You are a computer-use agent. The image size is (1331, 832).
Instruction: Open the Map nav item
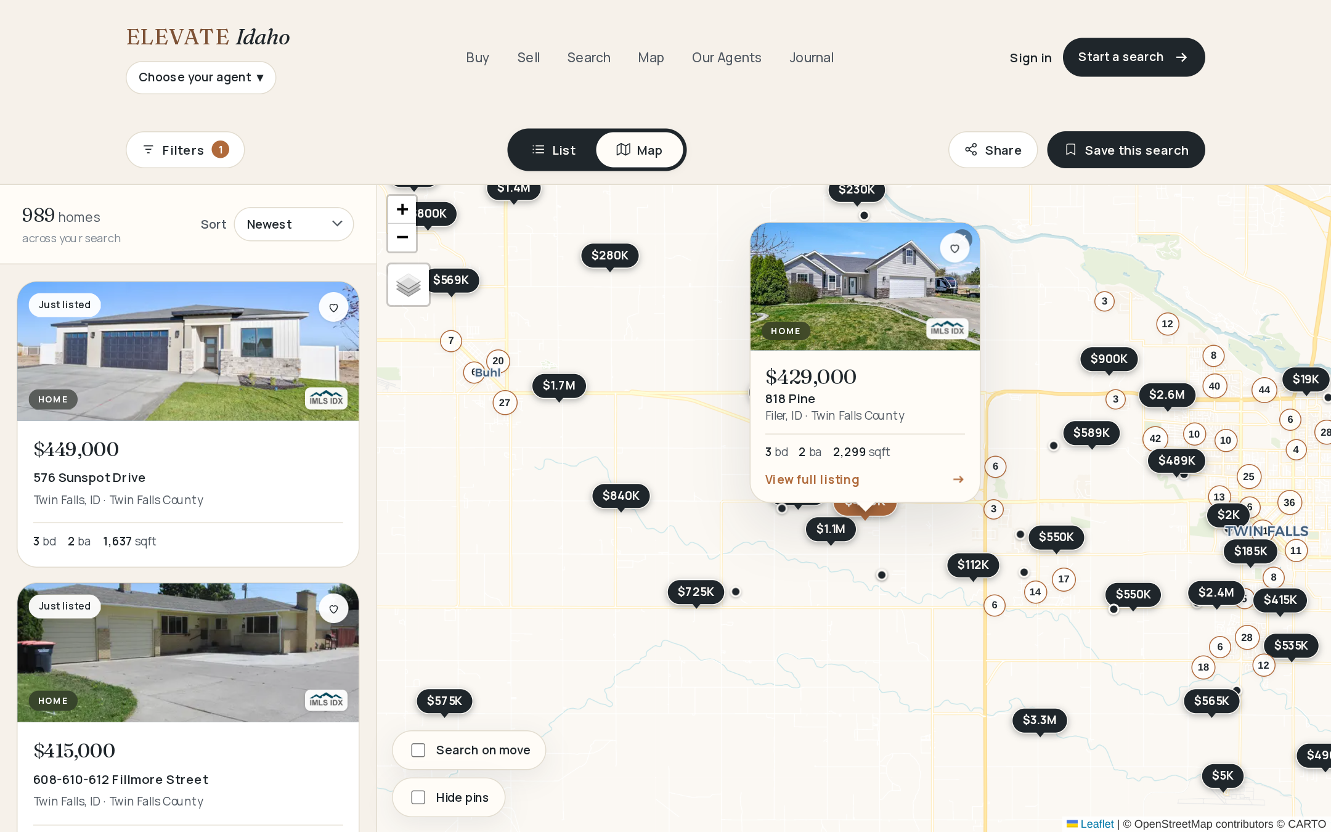[651, 58]
